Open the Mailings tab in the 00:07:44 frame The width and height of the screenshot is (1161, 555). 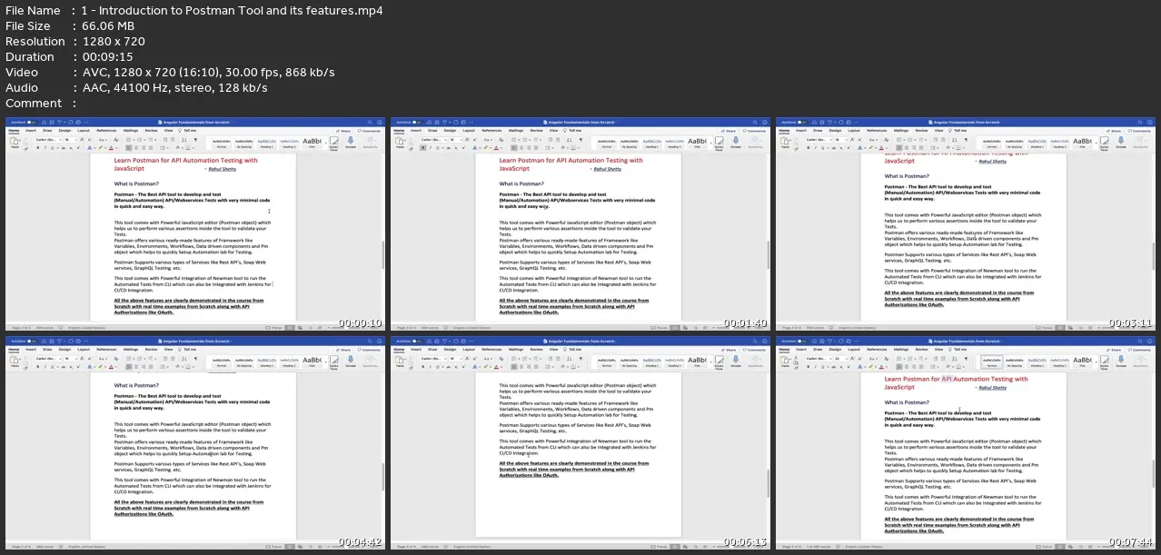click(x=901, y=350)
